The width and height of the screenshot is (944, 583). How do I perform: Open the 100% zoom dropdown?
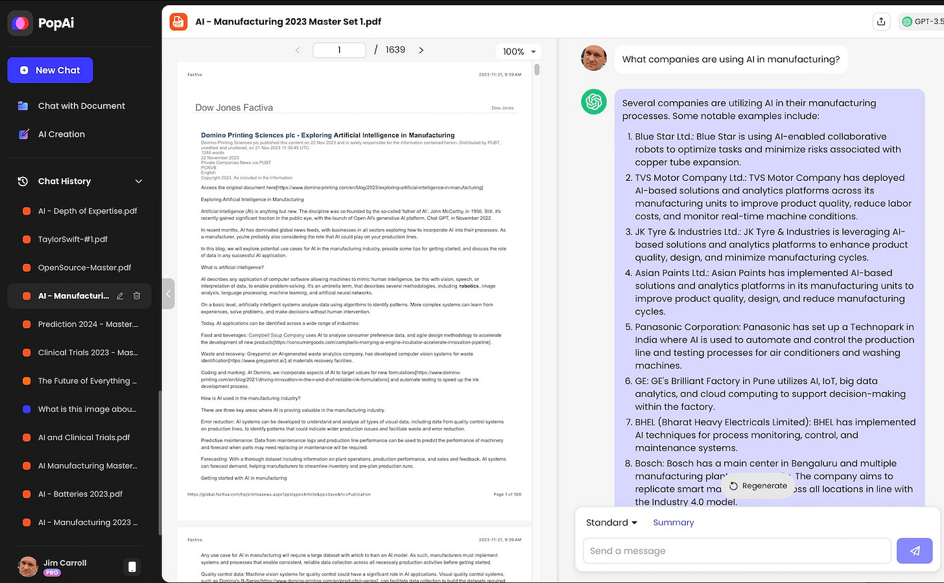520,51
